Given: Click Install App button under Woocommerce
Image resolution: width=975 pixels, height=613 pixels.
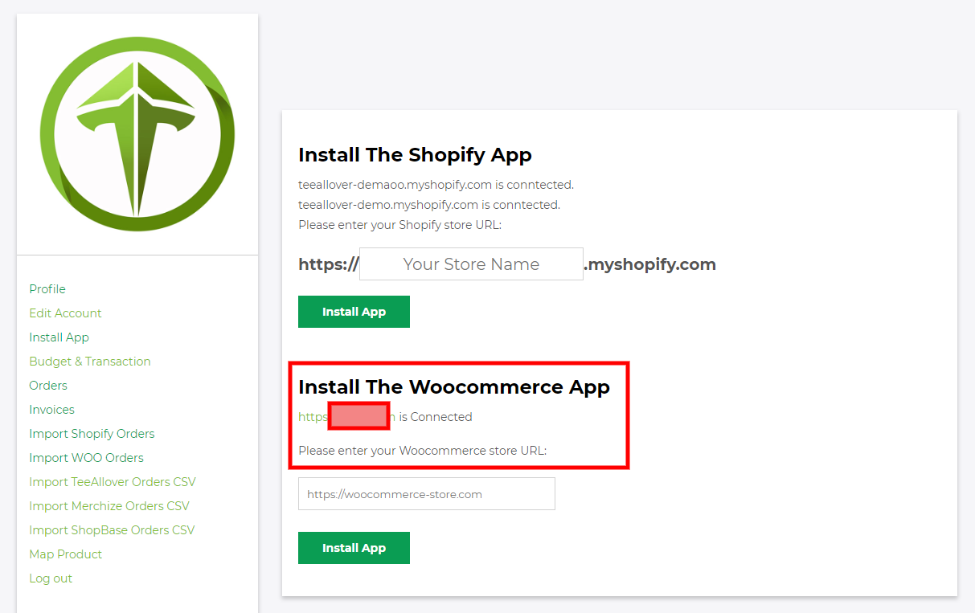Looking at the screenshot, I should pyautogui.click(x=354, y=548).
